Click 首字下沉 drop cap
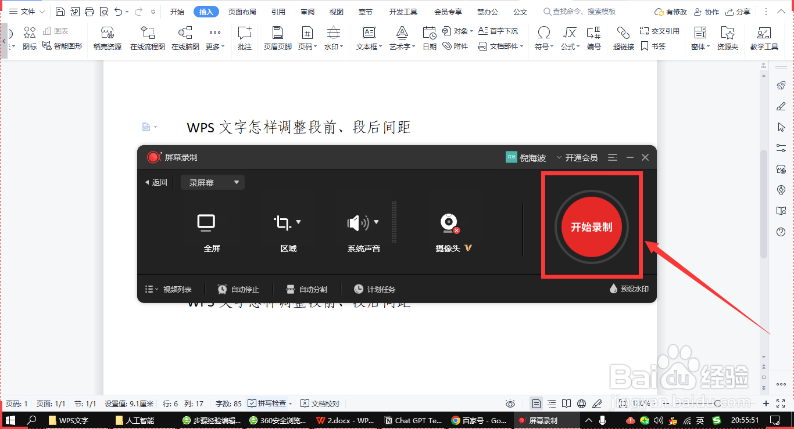This screenshot has width=794, height=429. point(498,31)
